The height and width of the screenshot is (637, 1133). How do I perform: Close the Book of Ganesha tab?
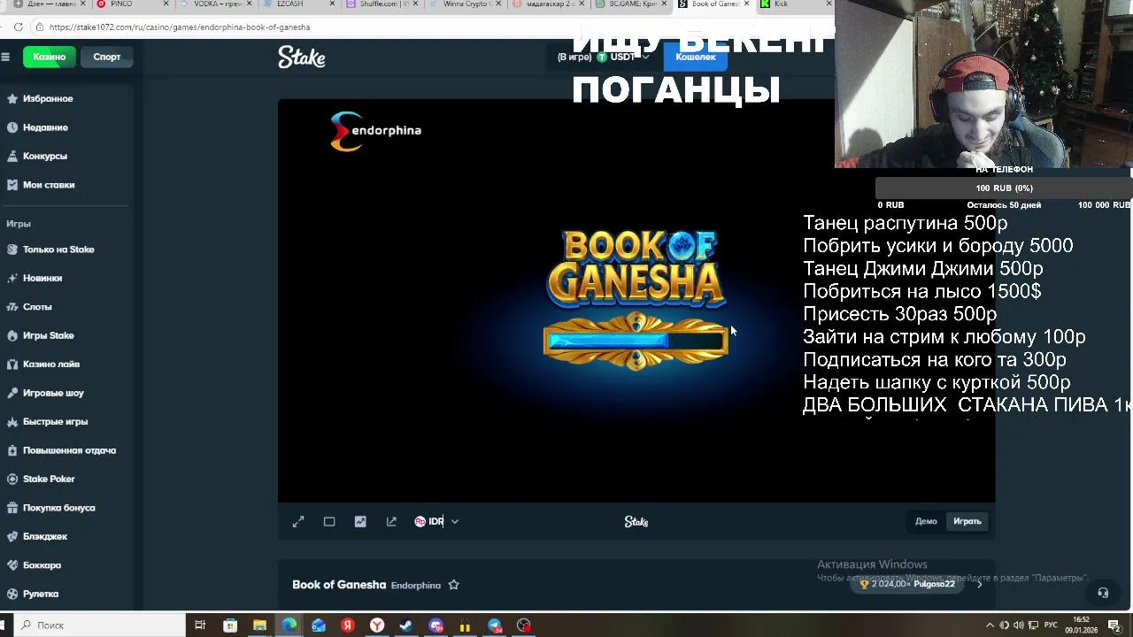coord(746,4)
